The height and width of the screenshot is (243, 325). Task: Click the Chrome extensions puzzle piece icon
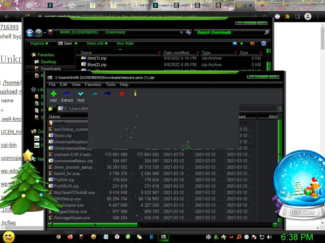[287, 16]
